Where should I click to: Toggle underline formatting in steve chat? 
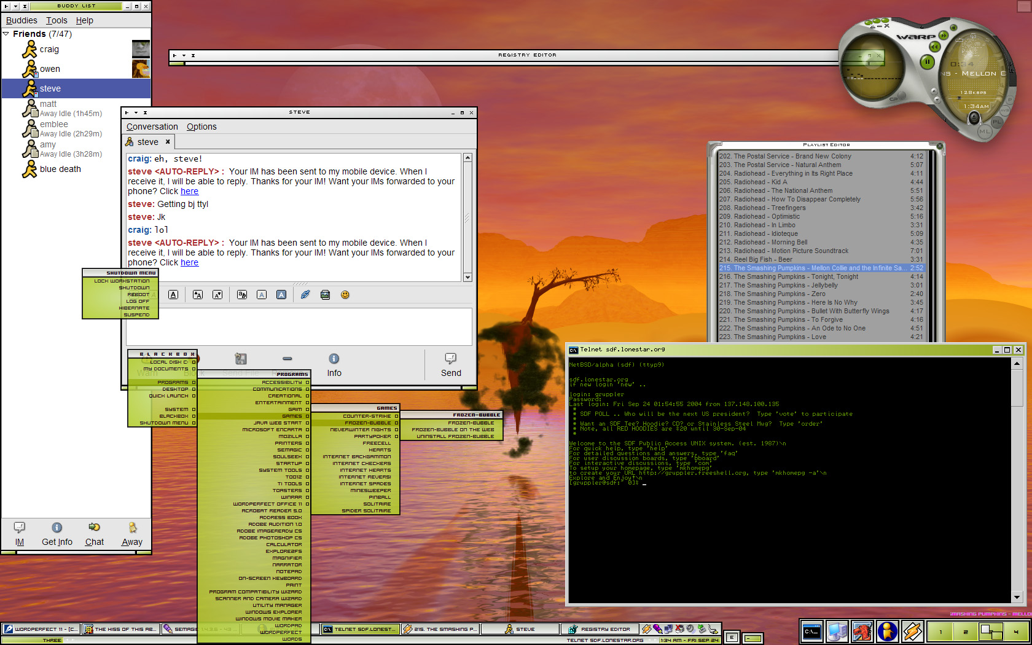coord(173,295)
